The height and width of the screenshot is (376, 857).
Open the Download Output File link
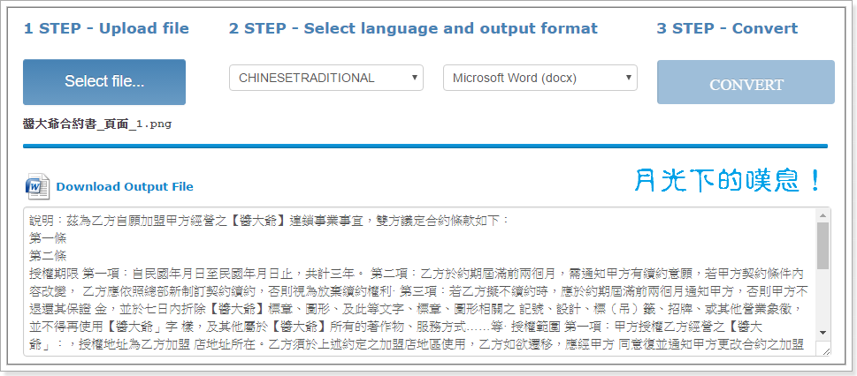click(124, 187)
